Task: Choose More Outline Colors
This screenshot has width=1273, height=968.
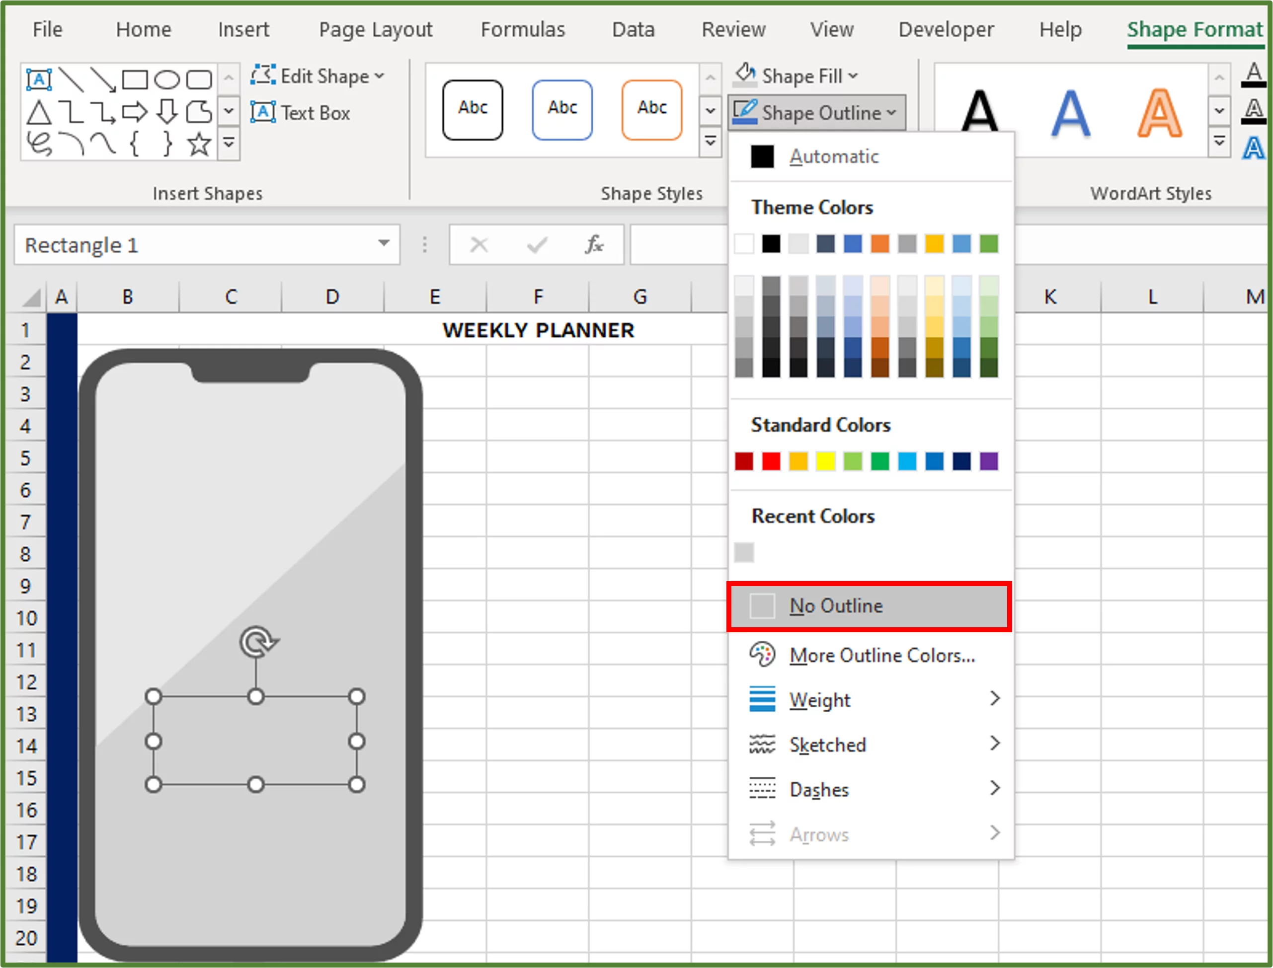Action: click(880, 655)
